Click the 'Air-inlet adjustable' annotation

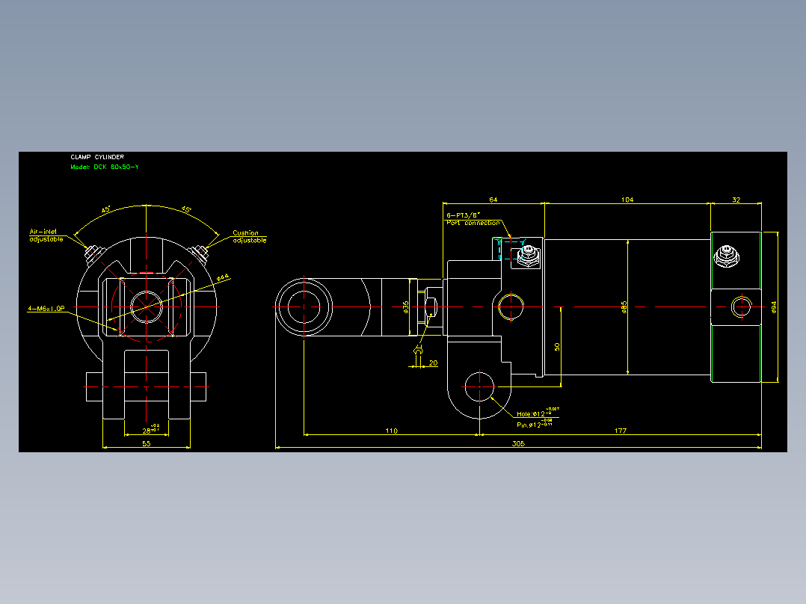point(46,235)
